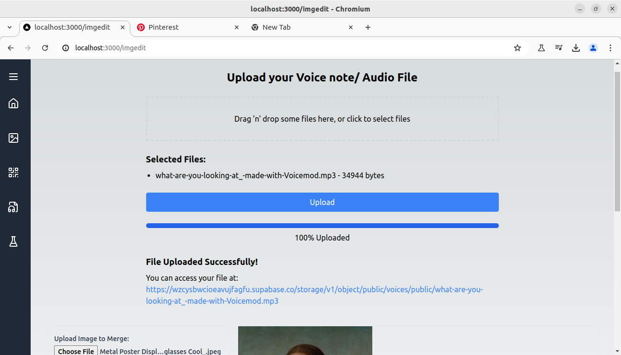The height and width of the screenshot is (355, 621).
Task: Click 'File Uploaded Successfully!' message
Action: tap(202, 262)
